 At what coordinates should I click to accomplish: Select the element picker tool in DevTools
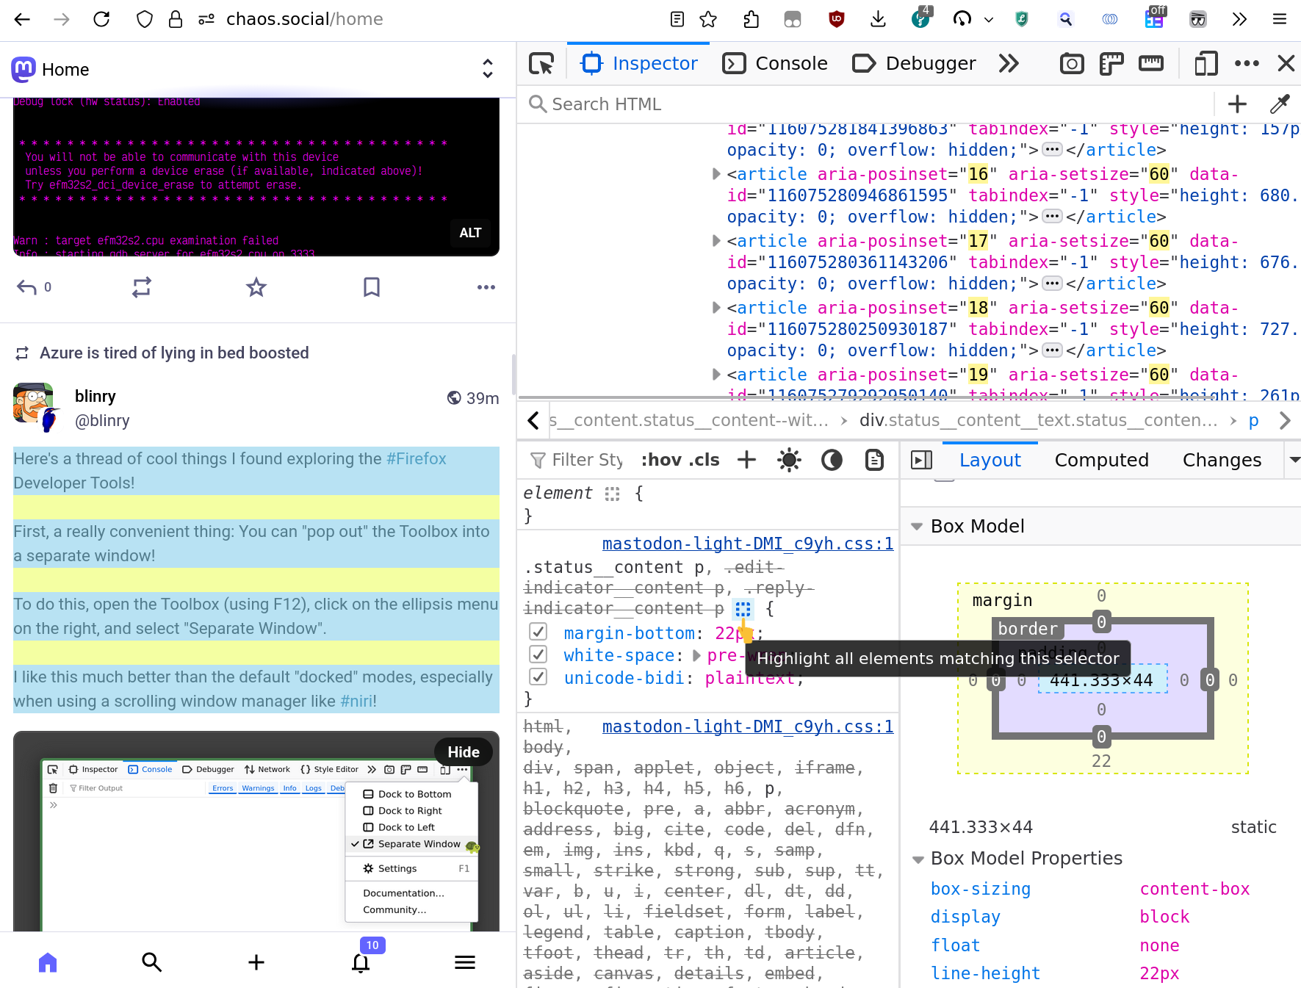(541, 64)
